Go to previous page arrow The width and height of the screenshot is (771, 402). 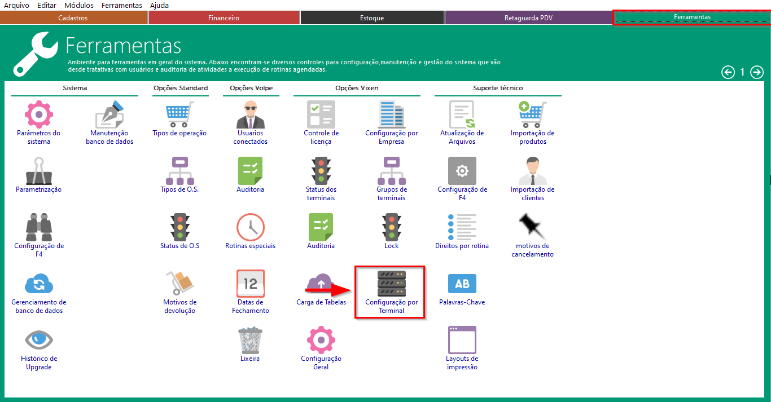(x=728, y=72)
